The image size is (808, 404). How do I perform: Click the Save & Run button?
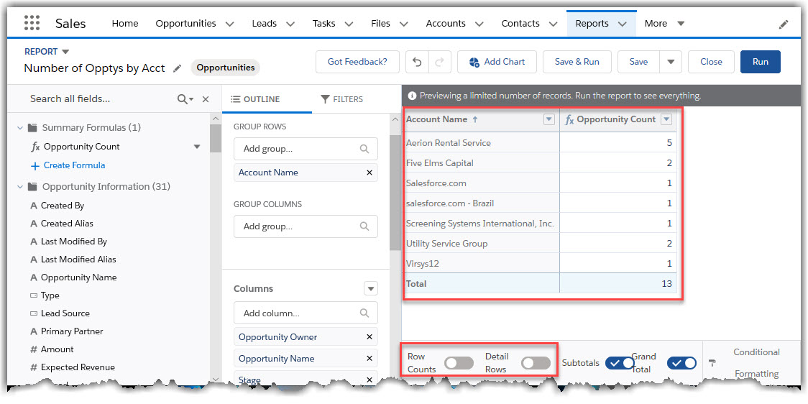click(577, 62)
